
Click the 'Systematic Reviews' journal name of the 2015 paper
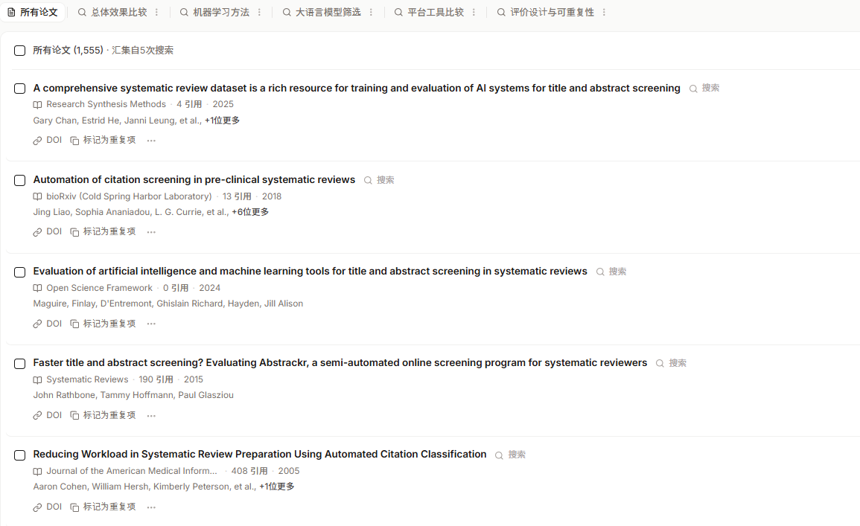tap(87, 379)
